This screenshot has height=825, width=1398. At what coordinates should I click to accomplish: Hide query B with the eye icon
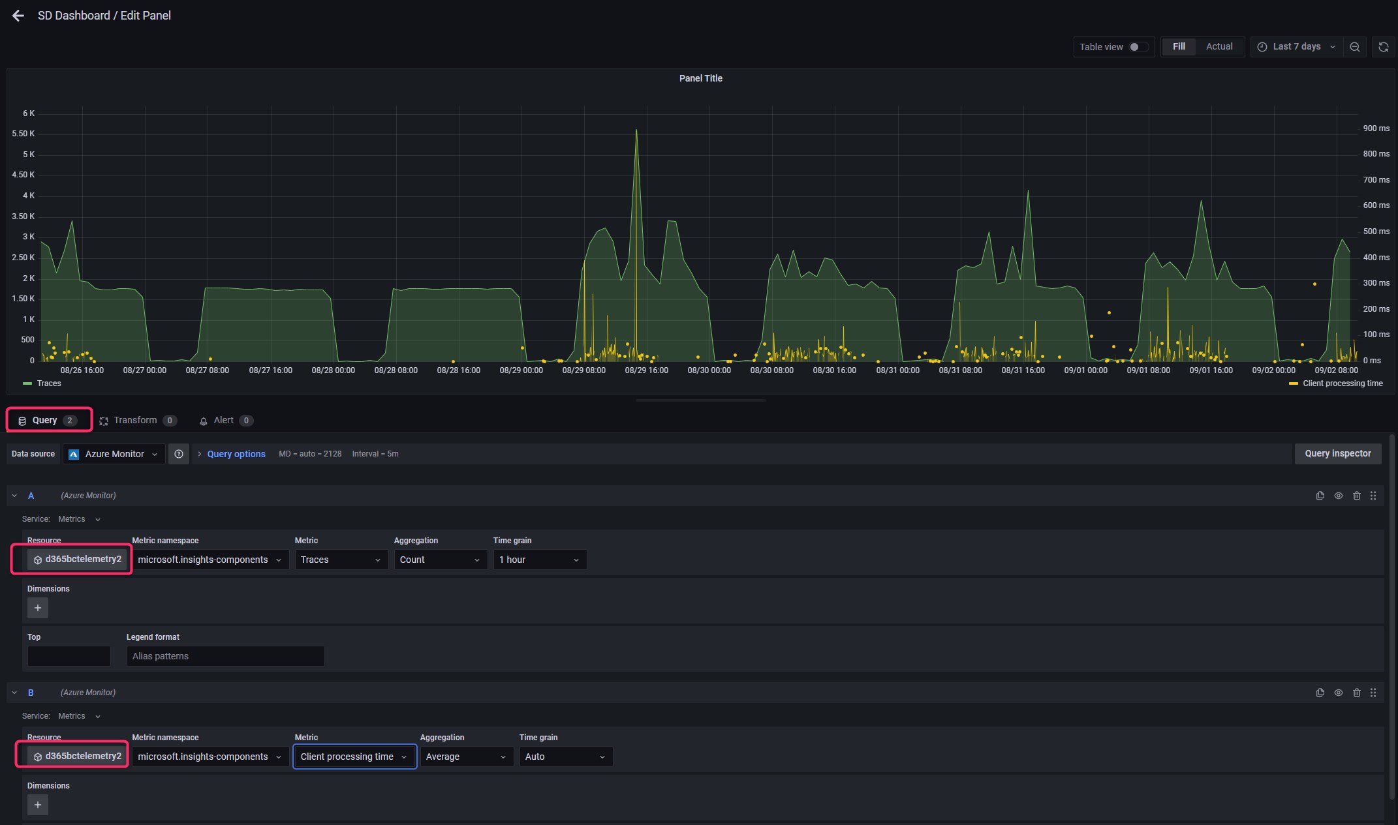pyautogui.click(x=1338, y=693)
